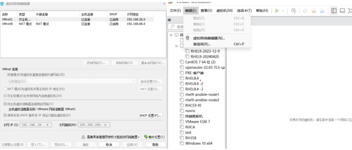Select the VMnet1 row in network table
This screenshot has width=352, height=150.
pyautogui.click(x=77, y=19)
